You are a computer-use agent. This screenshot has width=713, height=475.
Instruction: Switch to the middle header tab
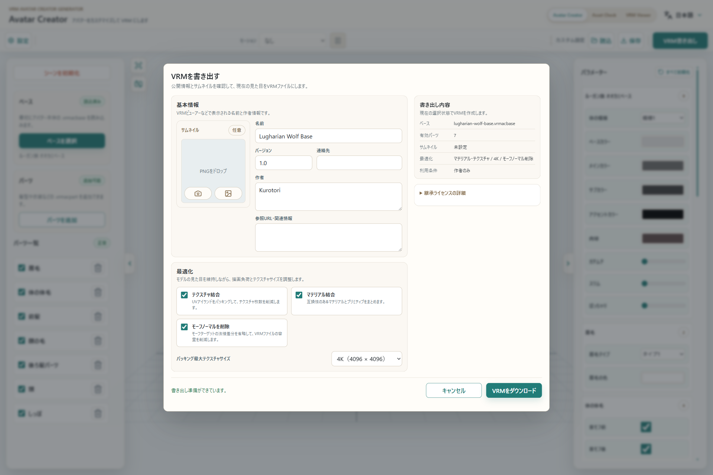click(604, 15)
